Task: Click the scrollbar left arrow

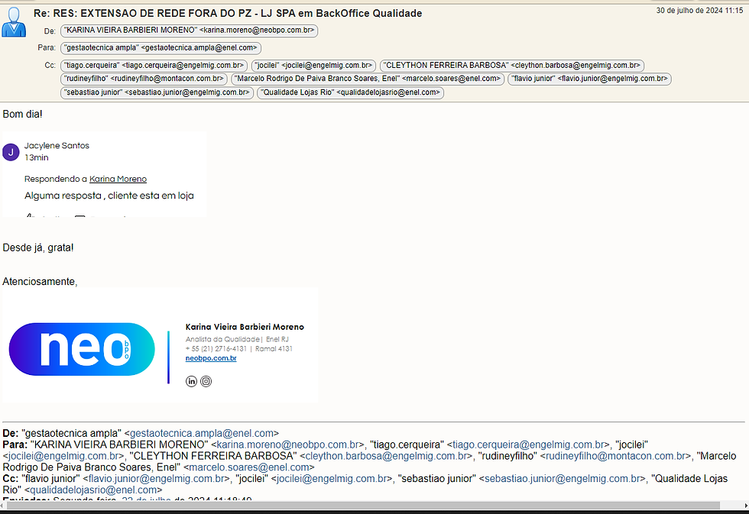Action: (3, 506)
